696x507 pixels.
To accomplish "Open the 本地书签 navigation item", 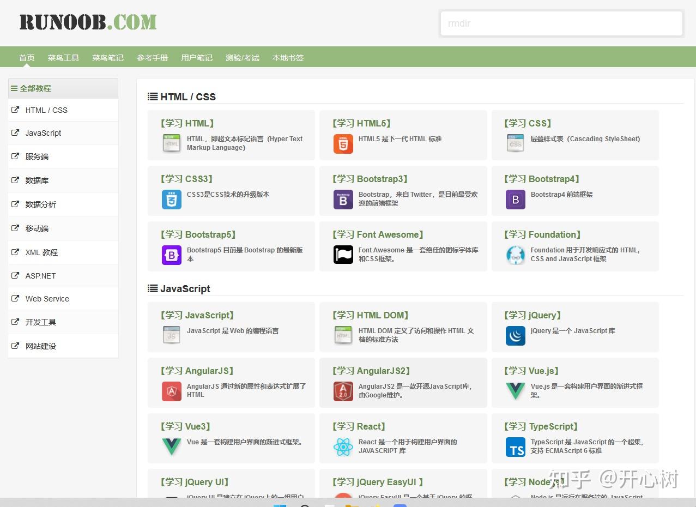I will tap(288, 58).
